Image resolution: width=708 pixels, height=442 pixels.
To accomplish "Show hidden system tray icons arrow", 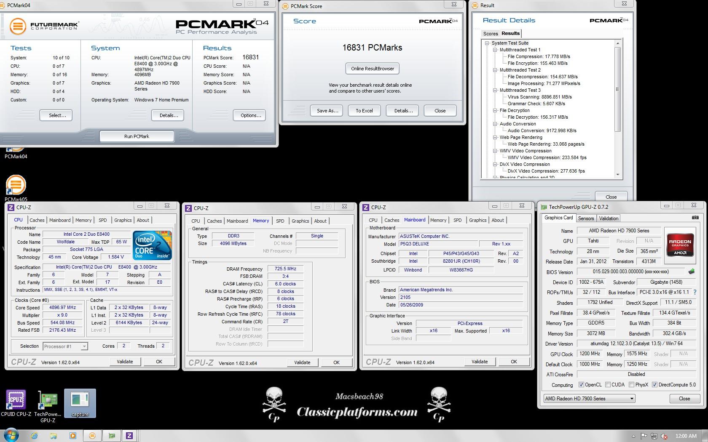I will pyautogui.click(x=633, y=436).
